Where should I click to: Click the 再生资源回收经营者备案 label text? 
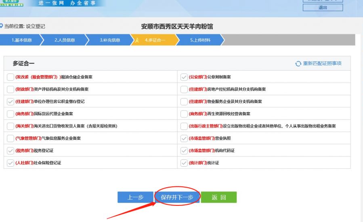point(229,114)
